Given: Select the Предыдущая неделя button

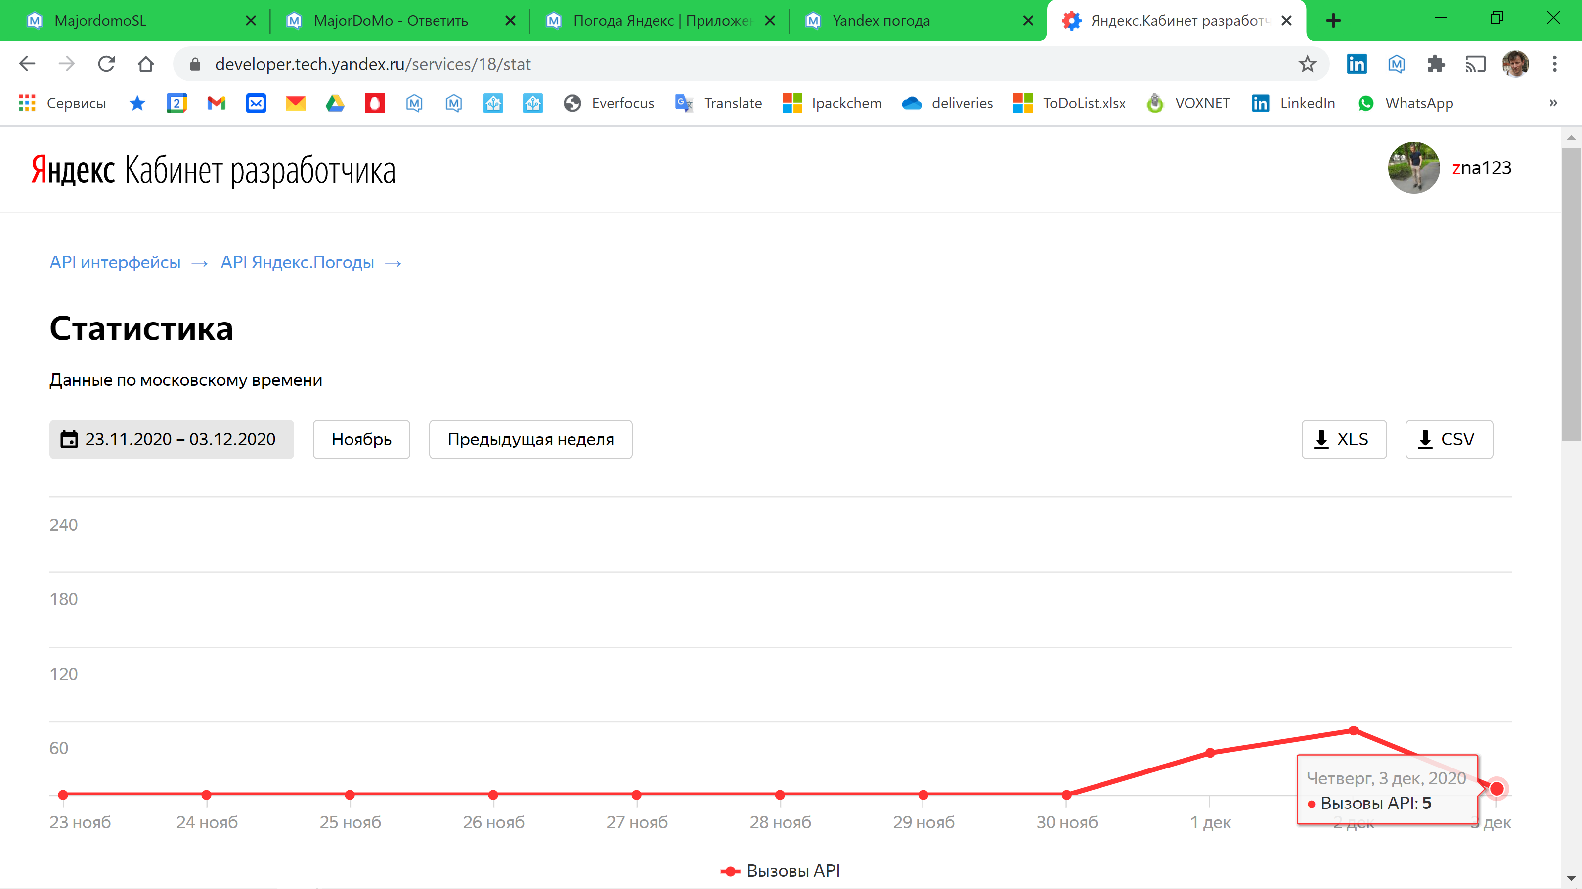Looking at the screenshot, I should click(x=530, y=439).
